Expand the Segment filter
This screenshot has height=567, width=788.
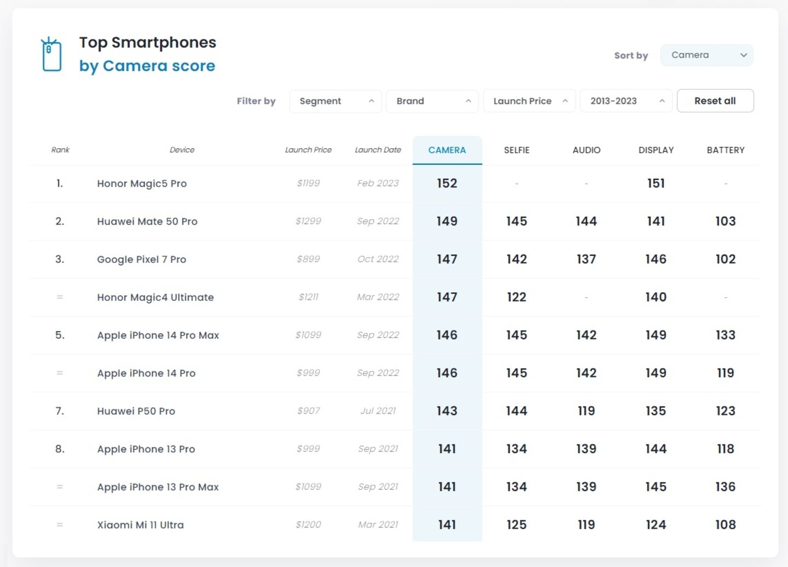(335, 101)
